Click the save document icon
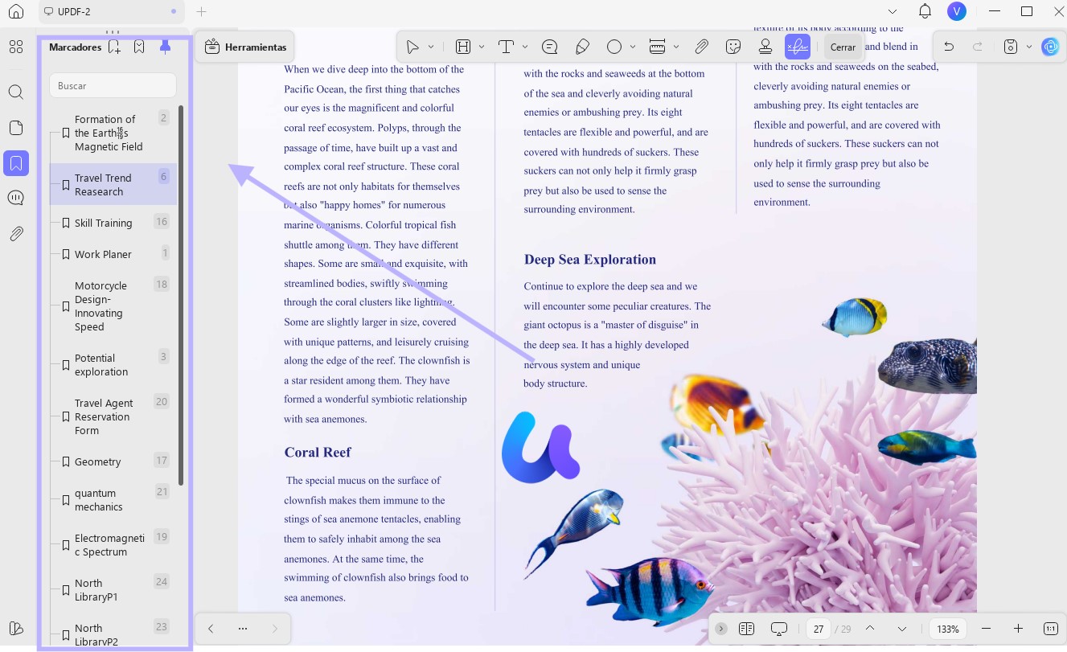Screen dimensions: 1067x652 [1012, 47]
